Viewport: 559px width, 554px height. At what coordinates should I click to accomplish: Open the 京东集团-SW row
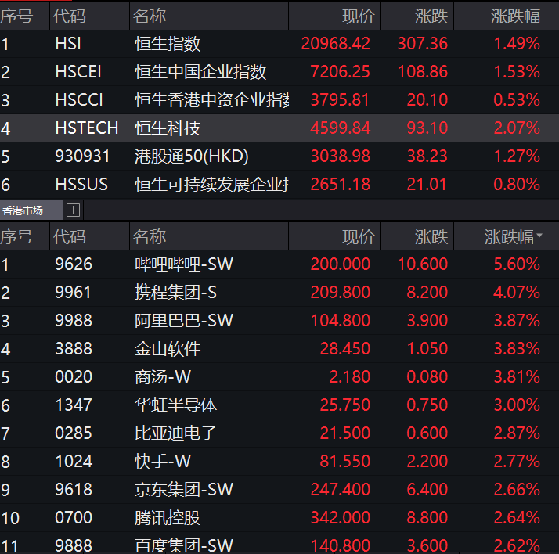point(184,490)
